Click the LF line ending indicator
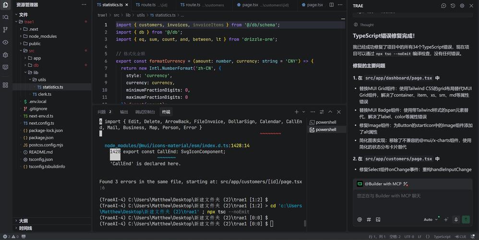The image size is (479, 240). pyautogui.click(x=419, y=237)
